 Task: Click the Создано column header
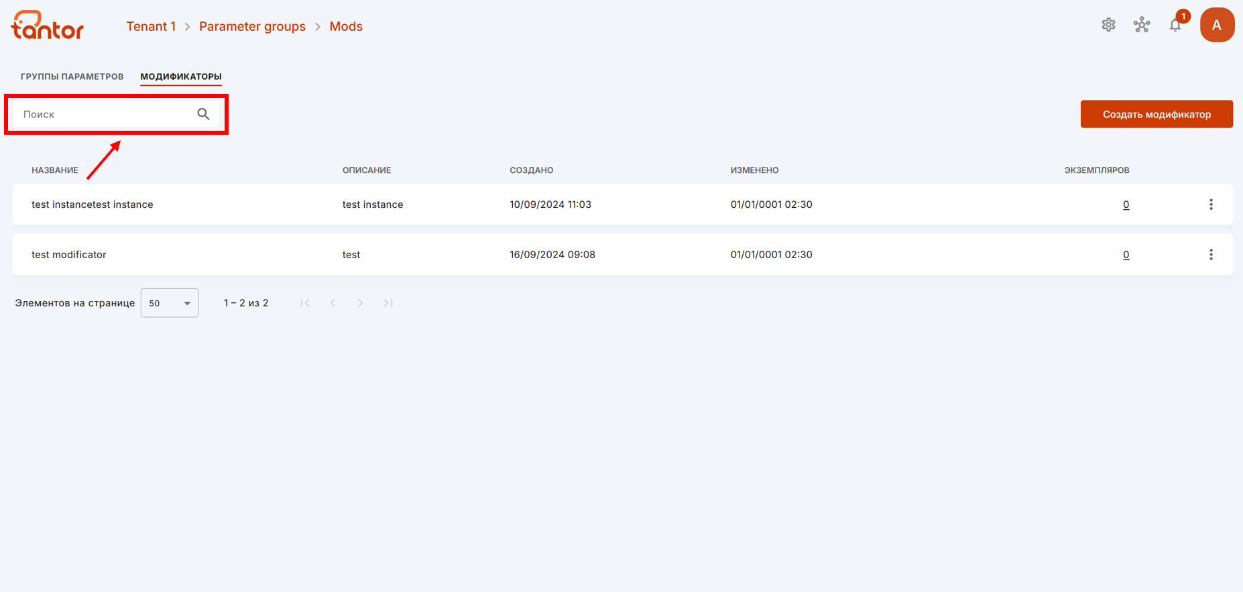click(x=532, y=170)
